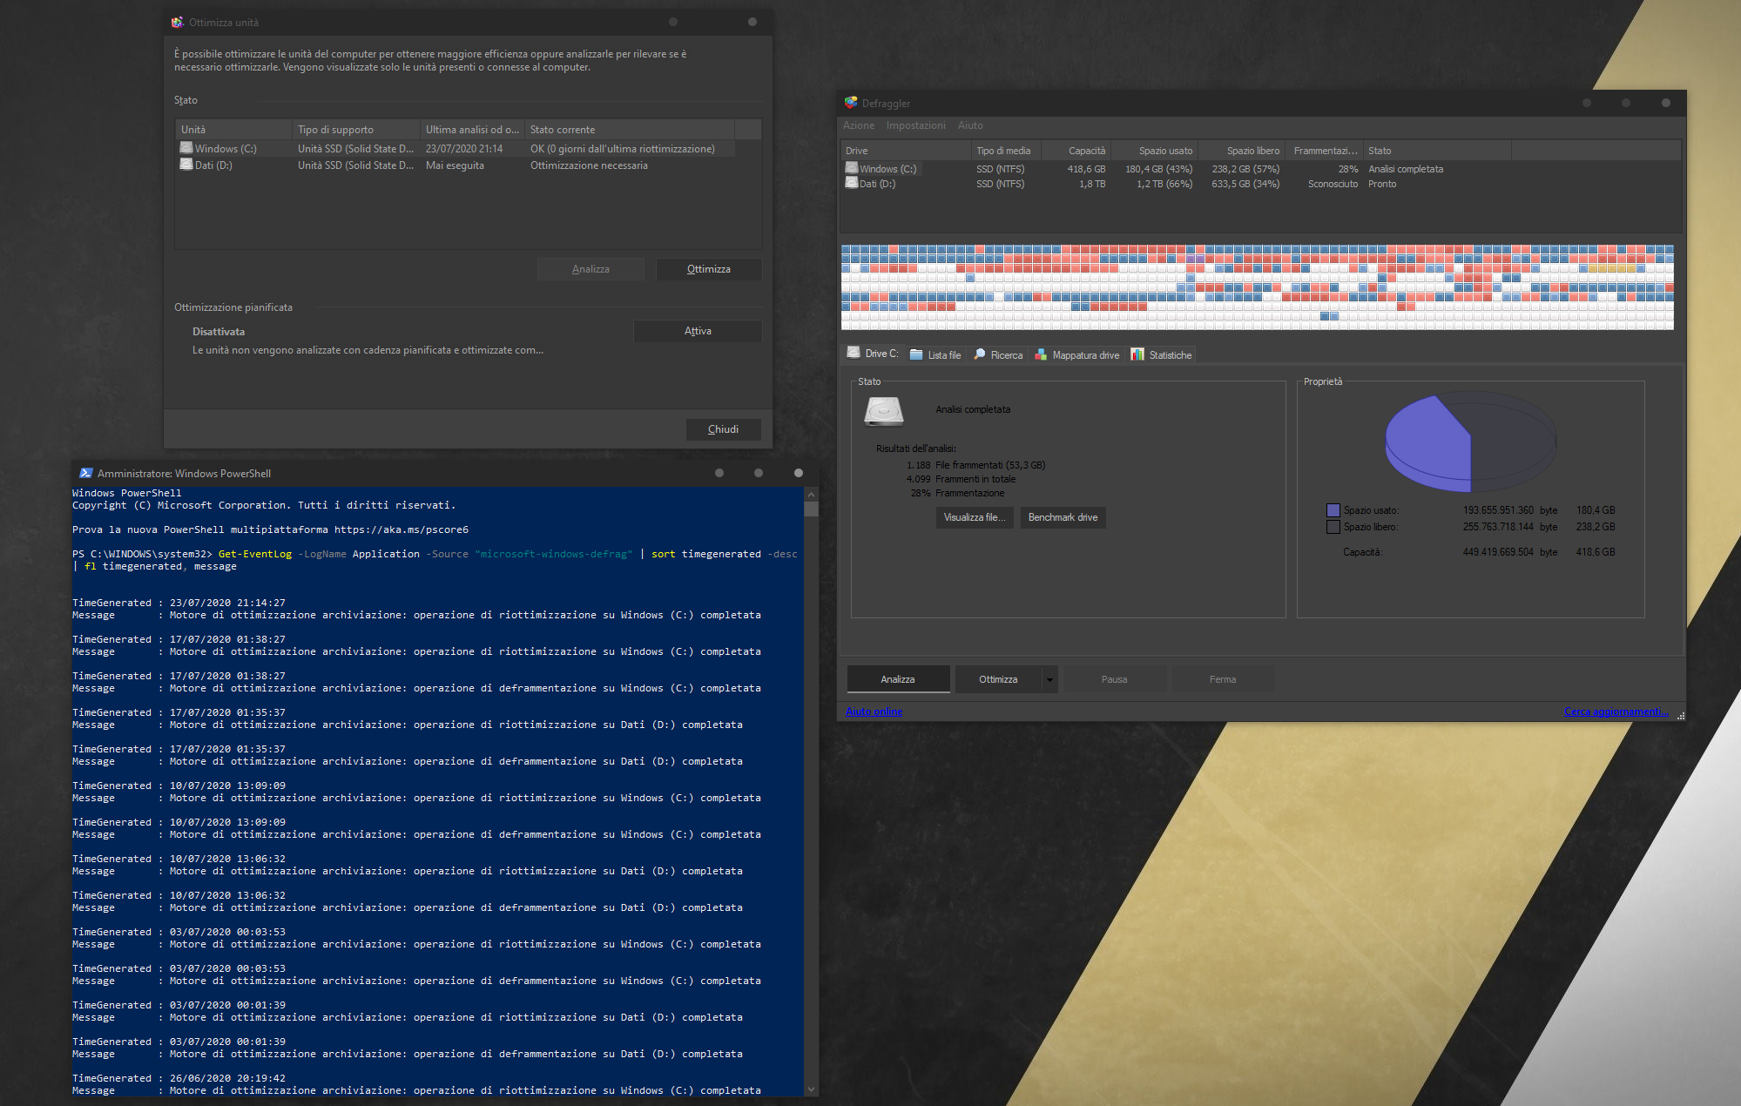Show the Statistiche tab
Viewport: 1741px width, 1106px height.
pyautogui.click(x=1162, y=354)
